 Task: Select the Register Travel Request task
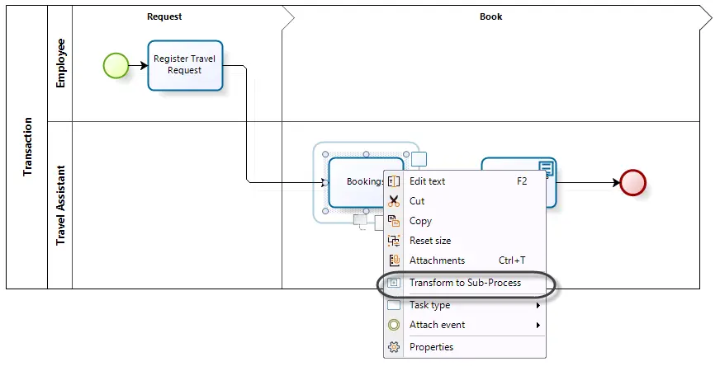pyautogui.click(x=185, y=65)
